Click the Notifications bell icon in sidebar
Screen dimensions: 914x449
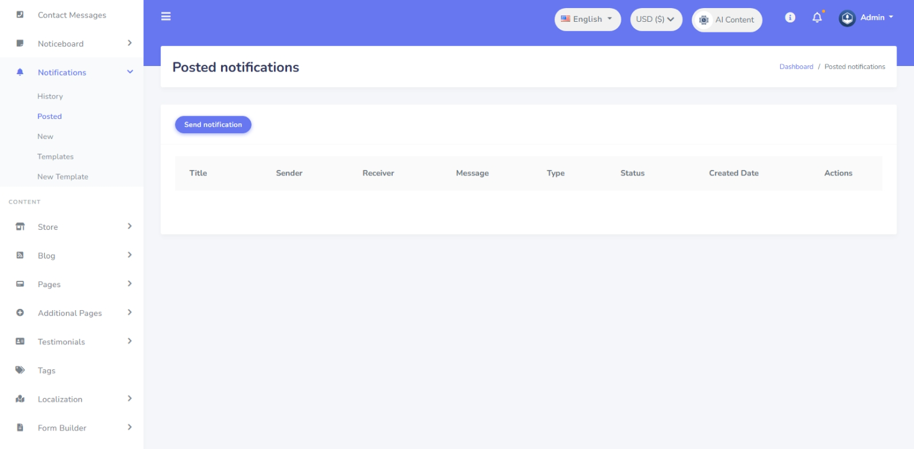pos(20,72)
